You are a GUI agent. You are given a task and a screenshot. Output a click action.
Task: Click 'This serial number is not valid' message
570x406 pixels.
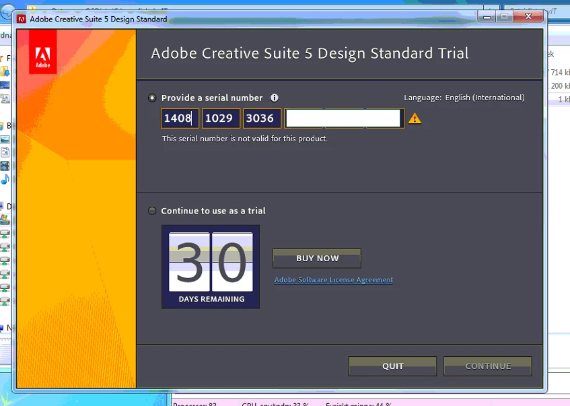245,139
